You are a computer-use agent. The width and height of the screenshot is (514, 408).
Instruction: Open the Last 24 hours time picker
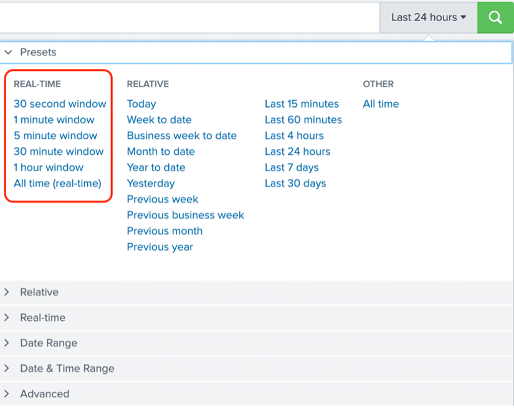(x=429, y=17)
